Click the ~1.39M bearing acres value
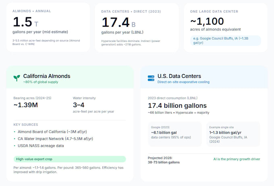Screen dimensions: 274x186 coord(25,105)
